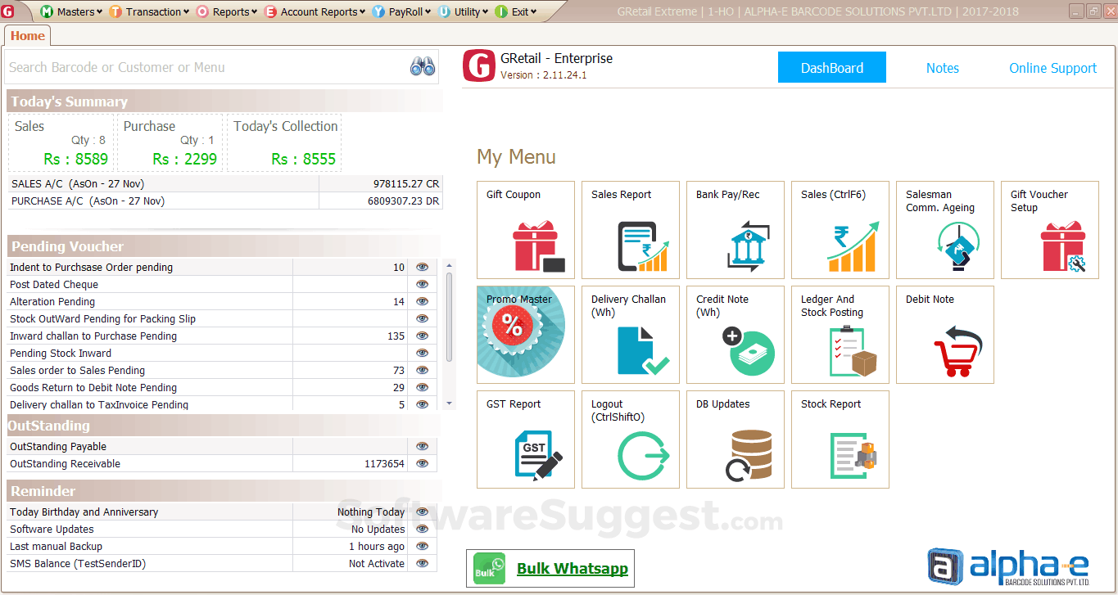The height and width of the screenshot is (595, 1118).
Task: Expand the Masters menu dropdown
Action: pos(72,11)
